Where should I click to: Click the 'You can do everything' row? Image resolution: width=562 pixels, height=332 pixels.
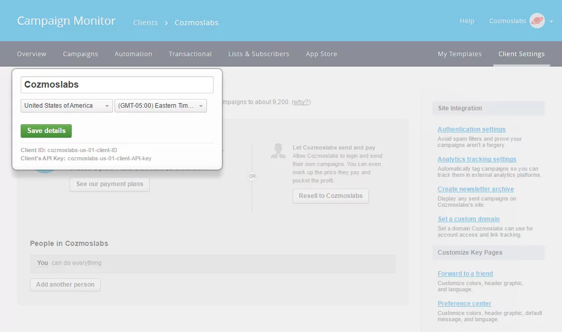213,263
